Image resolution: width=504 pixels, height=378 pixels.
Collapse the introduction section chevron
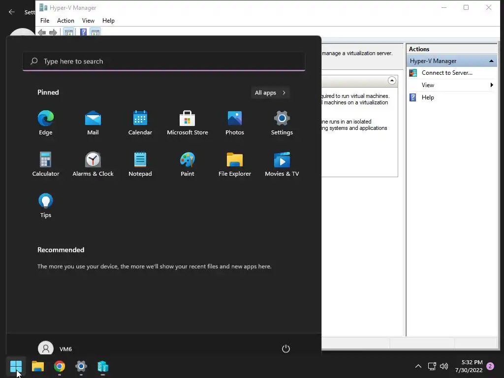point(392,80)
